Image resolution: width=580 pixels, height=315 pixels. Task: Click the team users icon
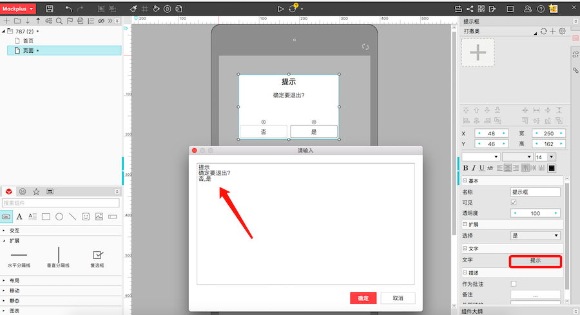(x=528, y=9)
